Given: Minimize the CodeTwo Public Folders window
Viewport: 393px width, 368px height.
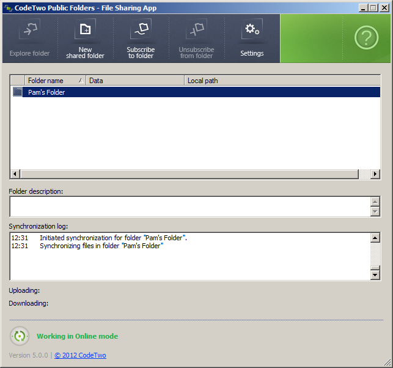Looking at the screenshot, I should [362, 8].
